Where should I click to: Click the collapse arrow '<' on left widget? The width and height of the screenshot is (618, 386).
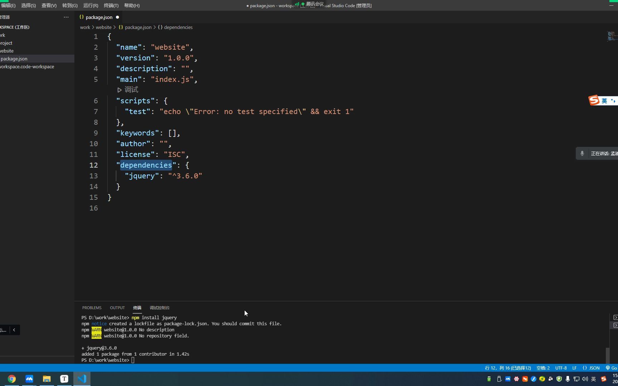click(x=14, y=330)
